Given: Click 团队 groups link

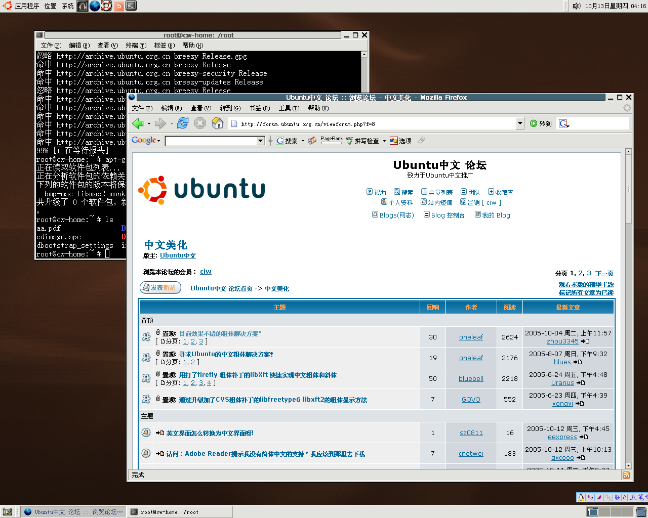Looking at the screenshot, I should [470, 192].
